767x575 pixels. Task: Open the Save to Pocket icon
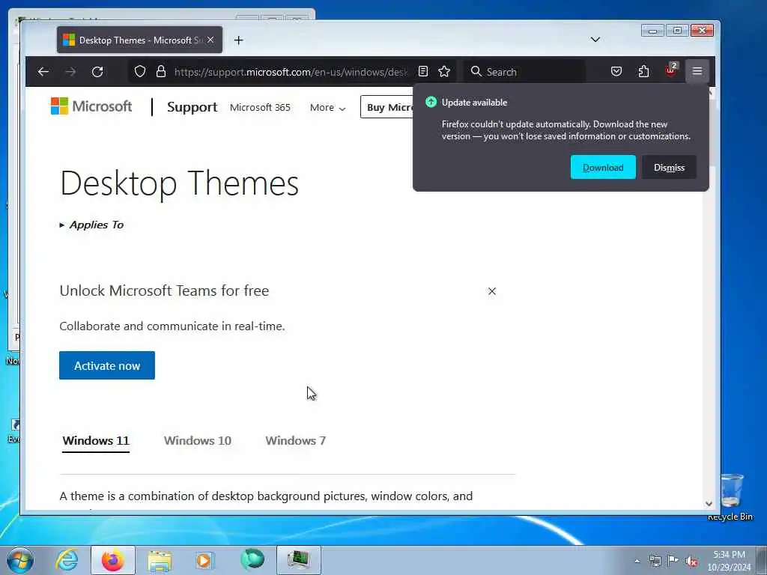point(616,72)
